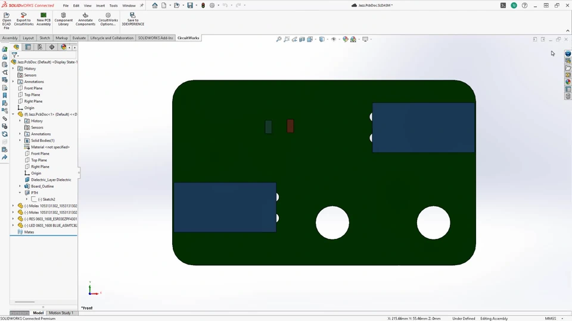
Task: Open the Display Style dropdown arrow
Action: pyautogui.click(x=327, y=39)
